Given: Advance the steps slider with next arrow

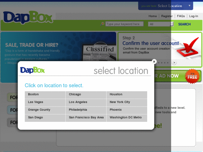Looking at the screenshot, I should coord(174,63).
